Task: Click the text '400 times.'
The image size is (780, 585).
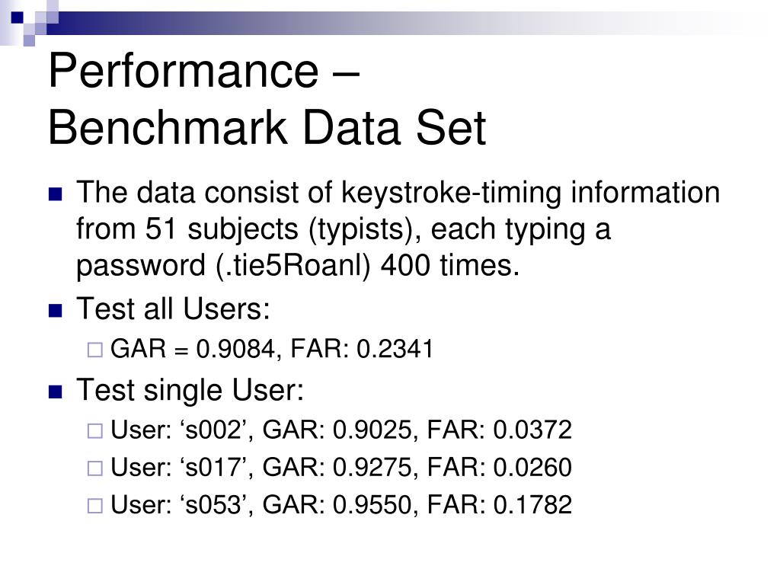Action: 450,265
